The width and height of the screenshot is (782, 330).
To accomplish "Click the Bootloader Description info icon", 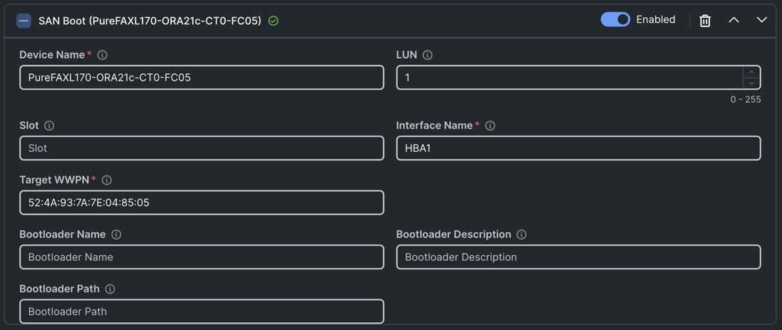I will click(x=522, y=234).
